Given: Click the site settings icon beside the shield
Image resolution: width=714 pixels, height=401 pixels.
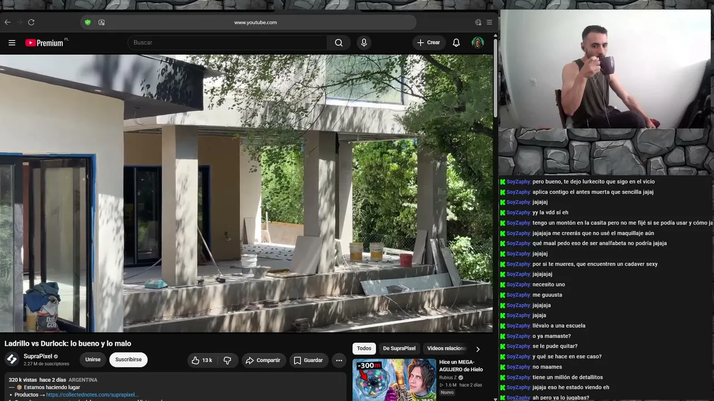Looking at the screenshot, I should click(102, 22).
